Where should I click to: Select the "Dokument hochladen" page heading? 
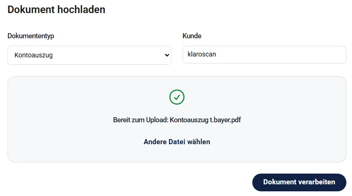click(x=56, y=9)
